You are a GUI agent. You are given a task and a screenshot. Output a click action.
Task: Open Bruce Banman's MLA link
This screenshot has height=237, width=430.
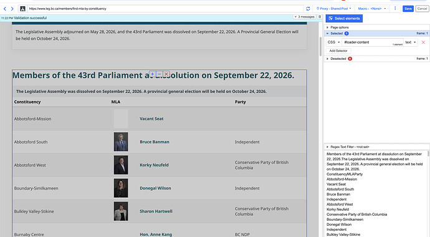(155, 142)
